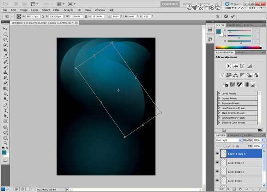267x192 pixels.
Task: Switch to the Masks tab
Action: tap(241, 53)
